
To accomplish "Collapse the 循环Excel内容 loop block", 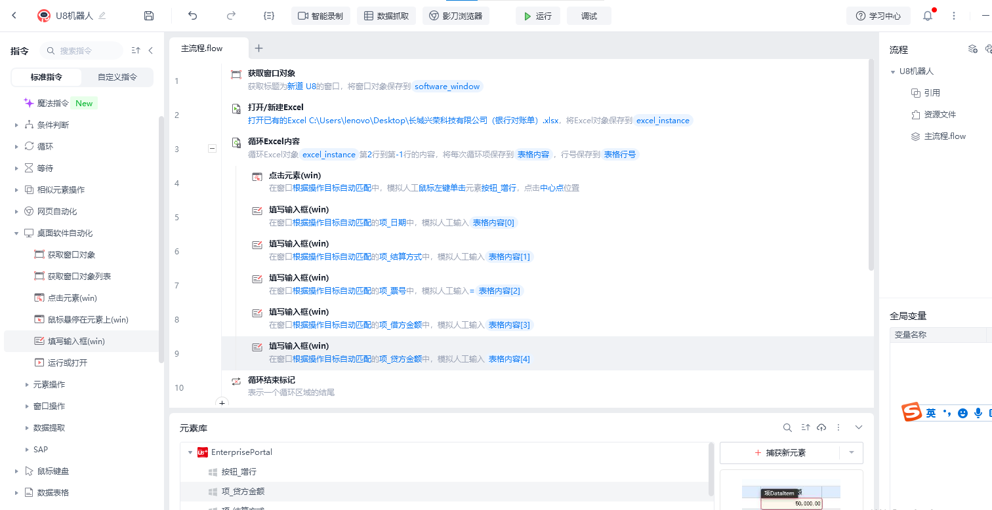I will (x=212, y=149).
